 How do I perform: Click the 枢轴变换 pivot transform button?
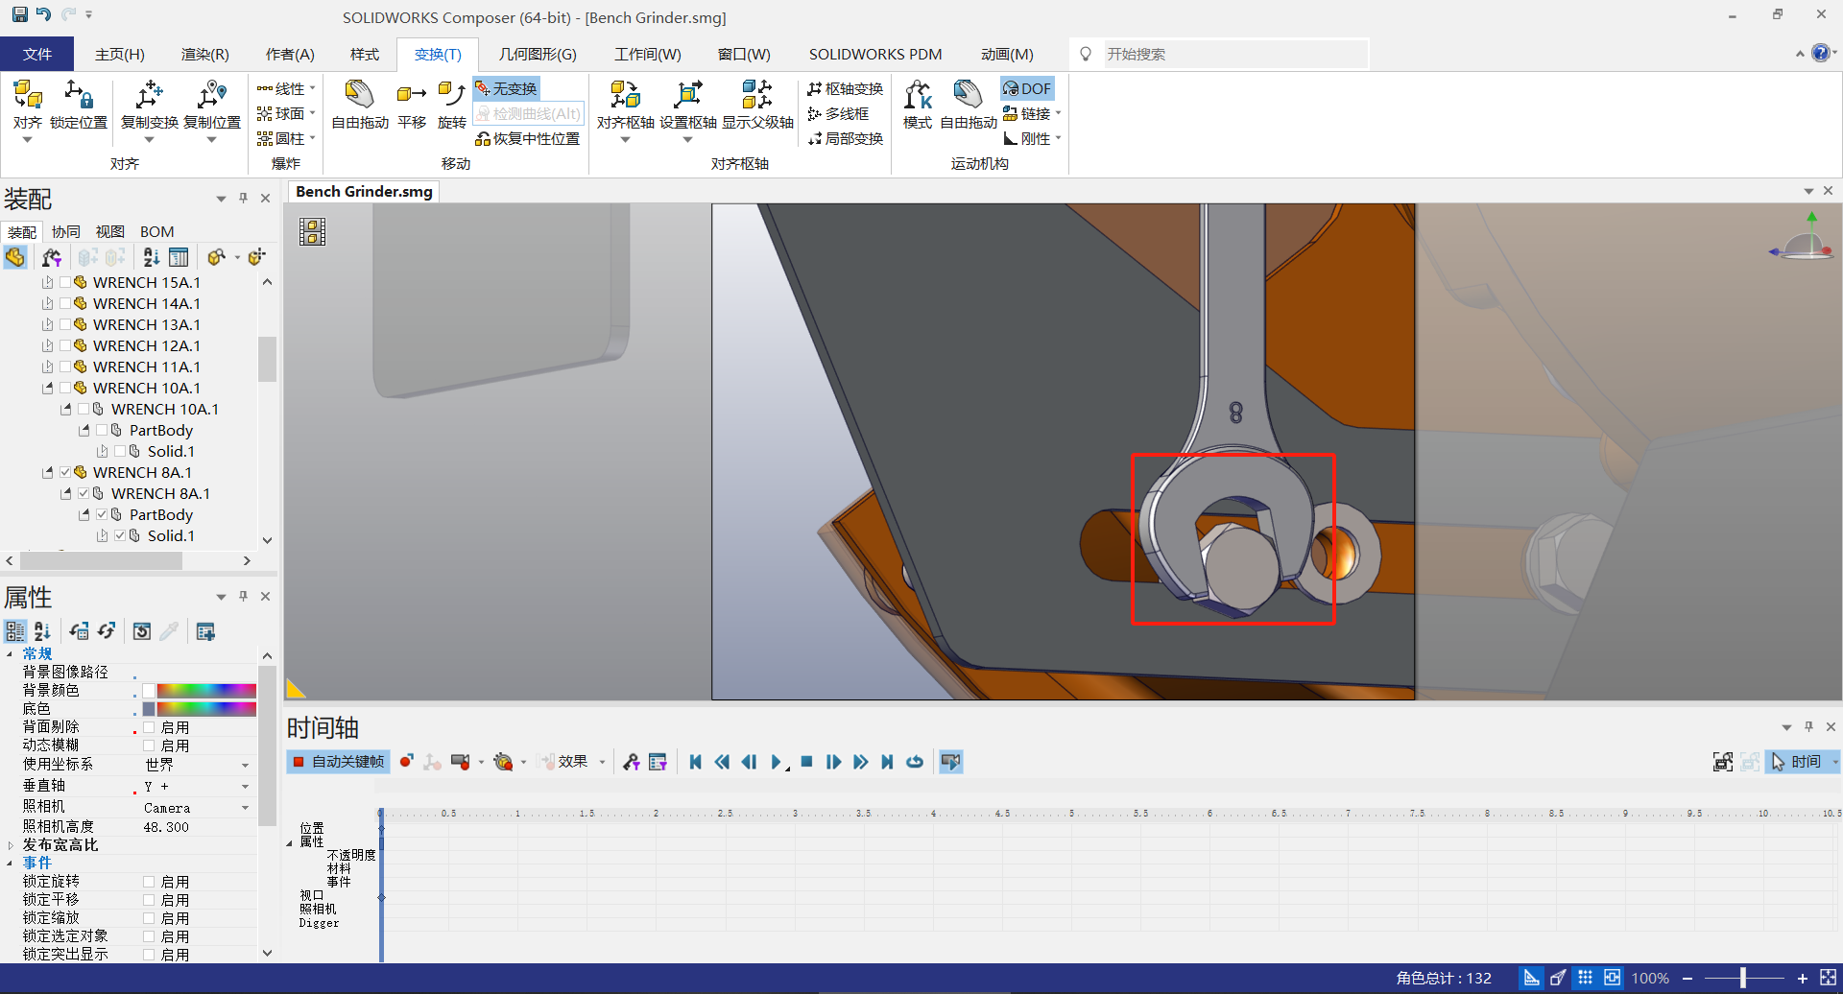pyautogui.click(x=845, y=88)
